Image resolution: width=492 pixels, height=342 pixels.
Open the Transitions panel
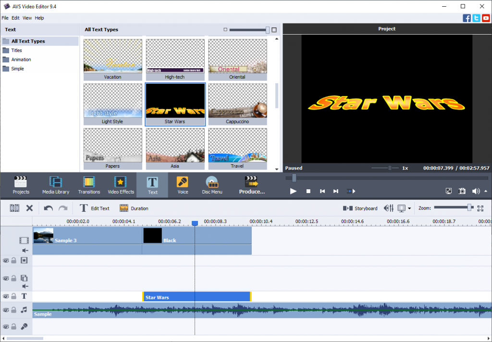pos(89,185)
